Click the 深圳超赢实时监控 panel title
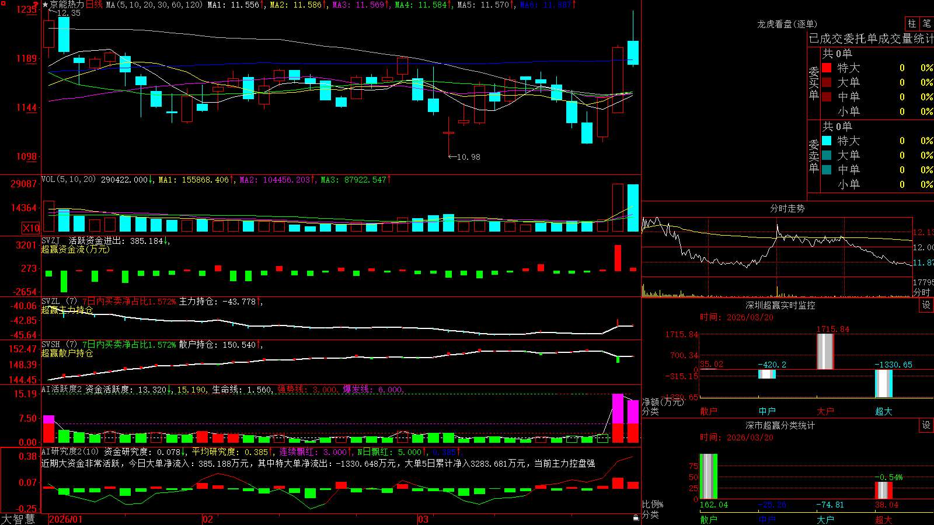Screen dimensions: 934x525 [780, 305]
